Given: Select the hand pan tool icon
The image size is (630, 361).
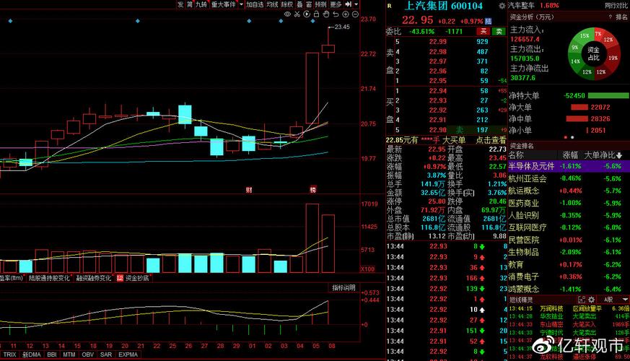Looking at the screenshot, I should (x=326, y=14).
